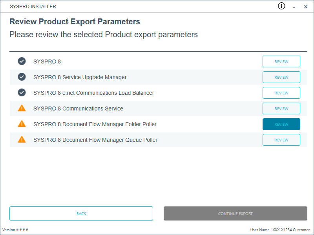
Task: Go back with the Back button
Action: tap(81, 213)
